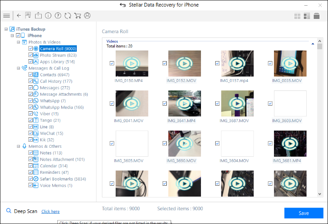Select Line (8) in the tree
328x224 pixels.
pyautogui.click(x=47, y=127)
